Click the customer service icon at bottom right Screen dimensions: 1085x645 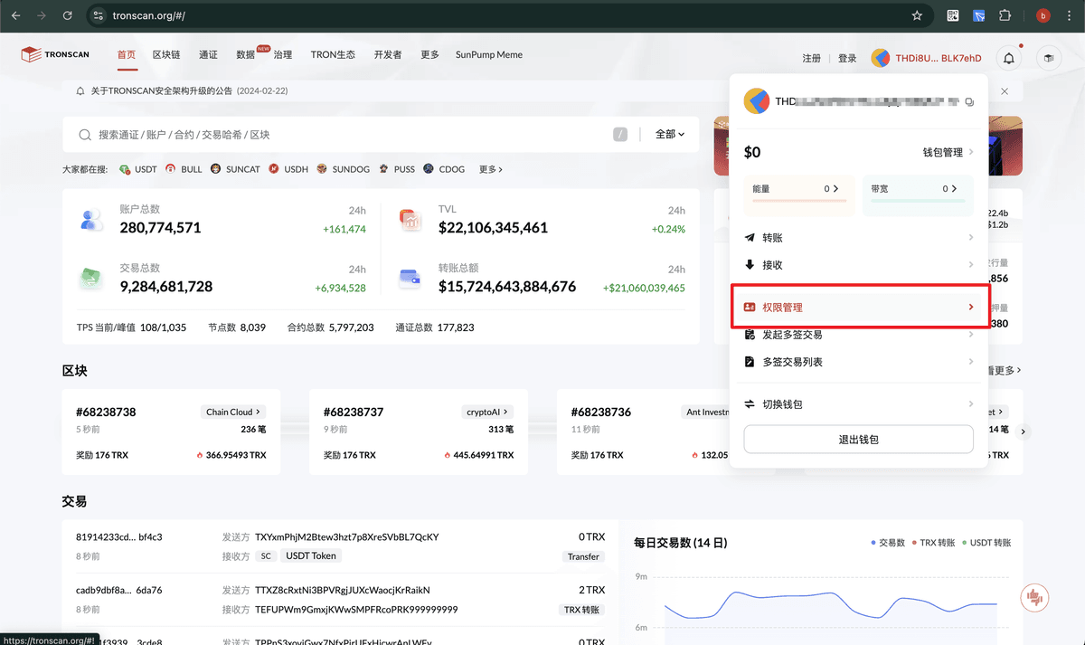pos(1033,597)
